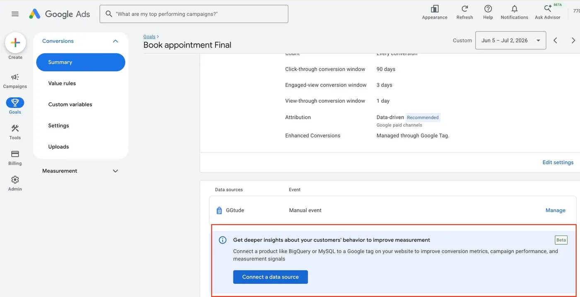Click the Enhanced Conversions label
The height and width of the screenshot is (297, 580).
313,135
